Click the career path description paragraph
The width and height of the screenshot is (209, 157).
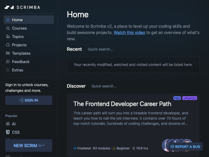click(131, 118)
